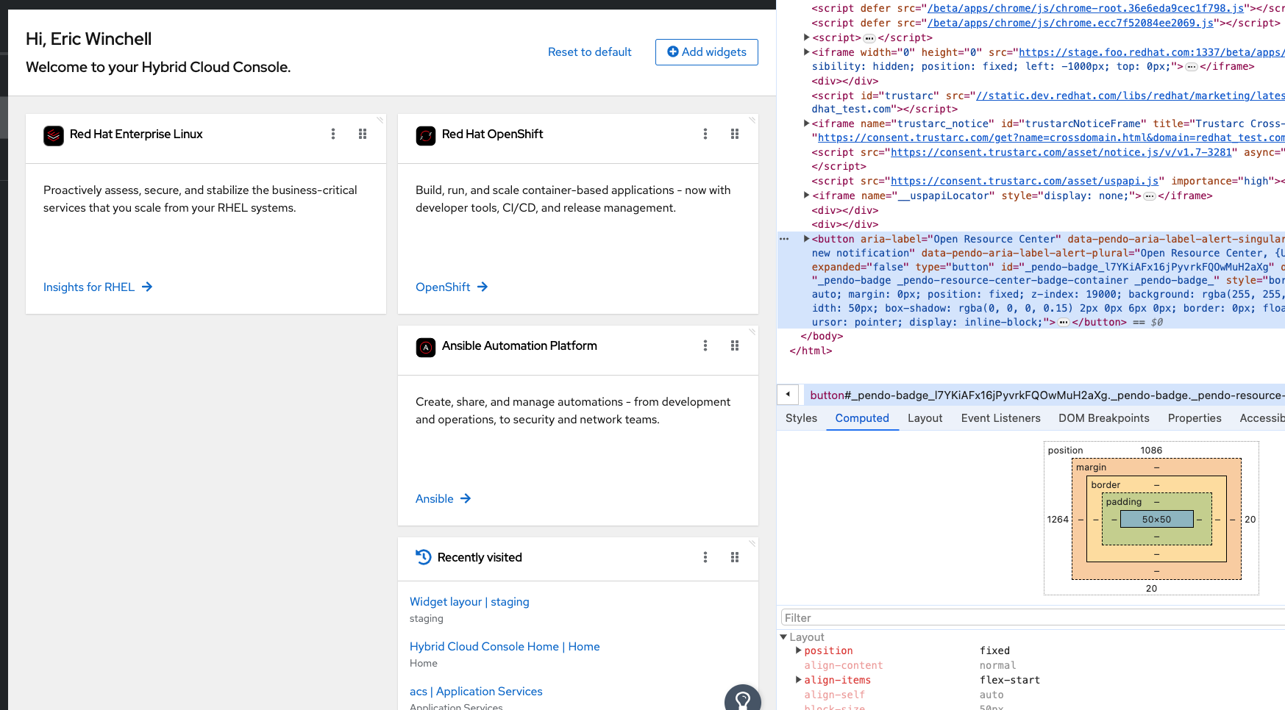
Task: Click the drag handle on the Recently visited widget
Action: click(x=735, y=557)
